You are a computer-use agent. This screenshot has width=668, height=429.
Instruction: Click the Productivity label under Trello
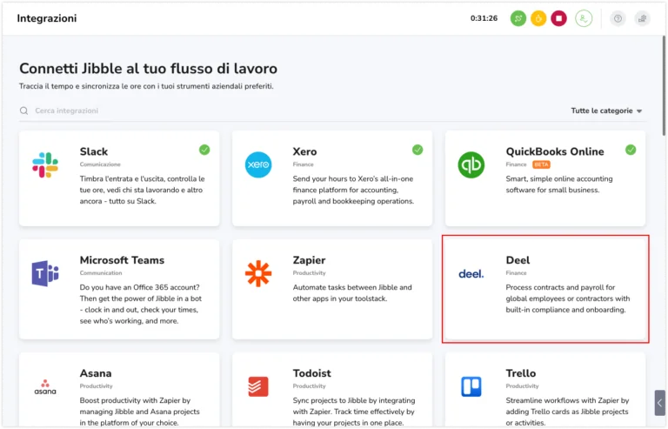[522, 386]
